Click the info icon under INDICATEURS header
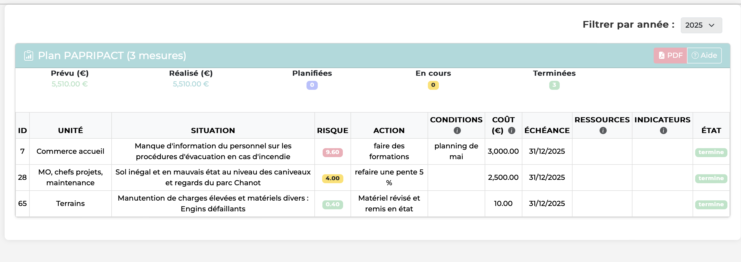The image size is (741, 262). 663,130
